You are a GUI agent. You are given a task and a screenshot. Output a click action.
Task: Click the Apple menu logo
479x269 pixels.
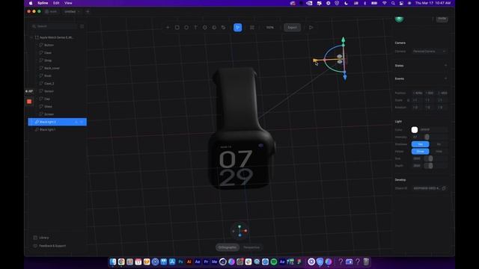tap(31, 3)
